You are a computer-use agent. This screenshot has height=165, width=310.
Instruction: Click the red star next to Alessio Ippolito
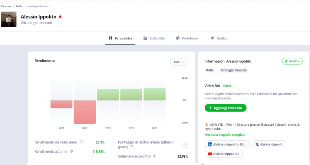coord(60,17)
